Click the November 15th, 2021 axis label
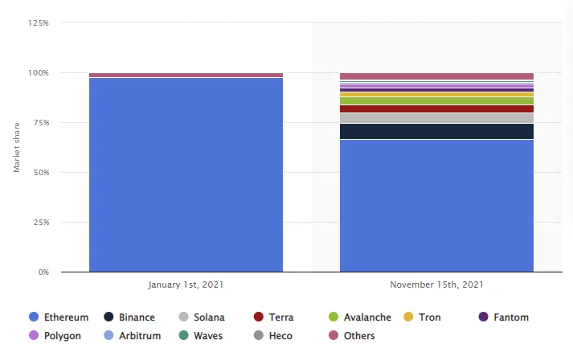The height and width of the screenshot is (352, 573). click(x=436, y=284)
